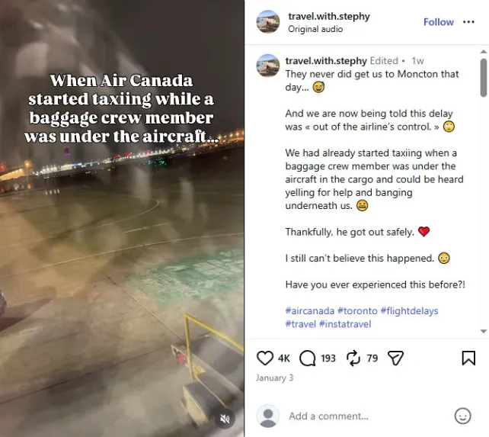Open travel.with.stephy profile from the header username
The image size is (489, 437).
(329, 16)
